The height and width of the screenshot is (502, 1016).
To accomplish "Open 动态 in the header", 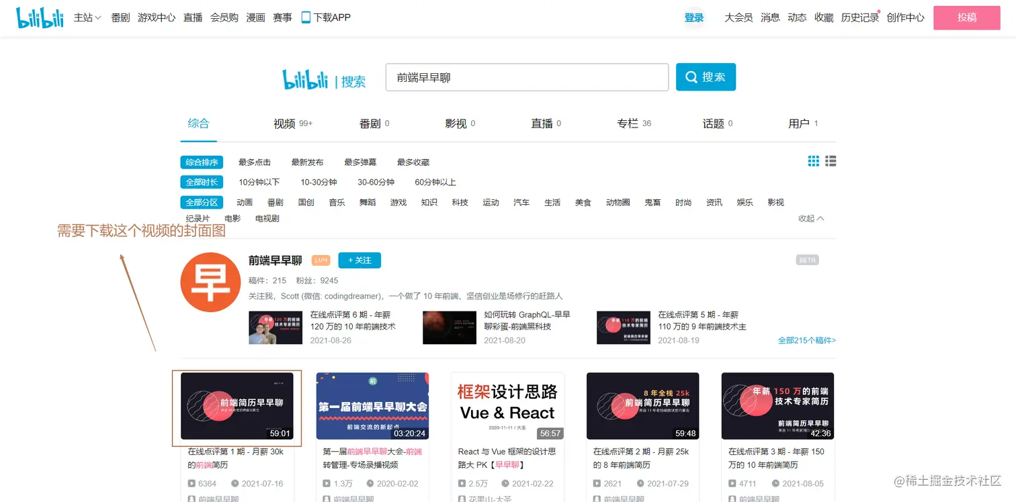I will click(797, 17).
